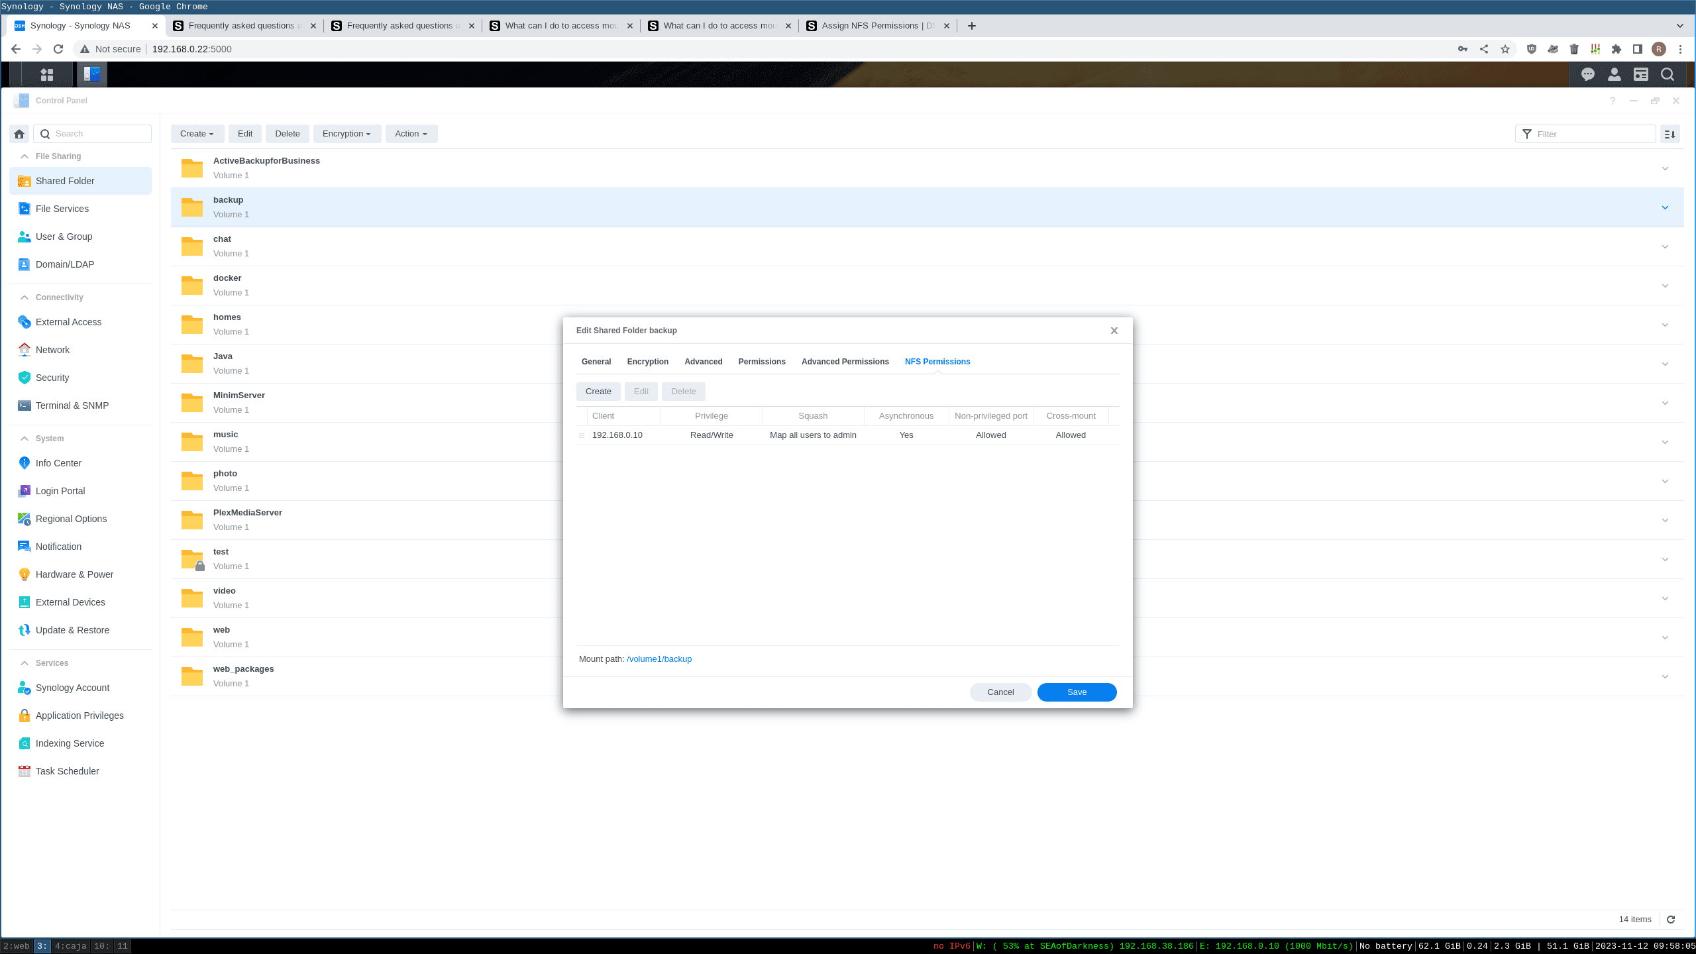1696x954 pixels.
Task: Click the sort order icon beside Filter
Action: 1670,134
